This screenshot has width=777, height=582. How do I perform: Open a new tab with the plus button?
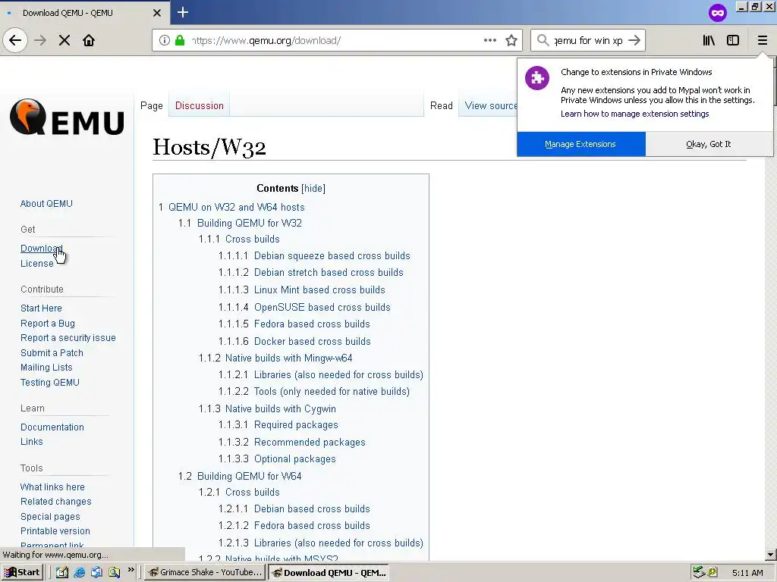click(x=183, y=12)
